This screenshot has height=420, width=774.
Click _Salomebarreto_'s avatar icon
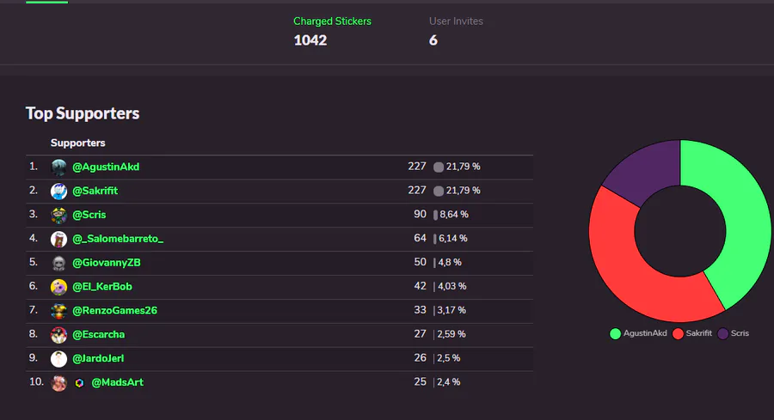[58, 239]
